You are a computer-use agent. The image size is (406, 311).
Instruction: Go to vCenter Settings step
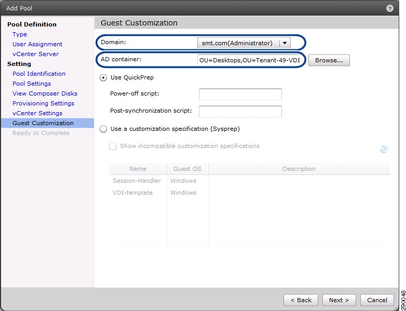click(37, 113)
